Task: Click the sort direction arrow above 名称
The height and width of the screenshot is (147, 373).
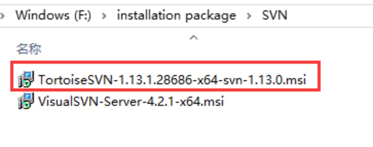Action: pyautogui.click(x=194, y=37)
